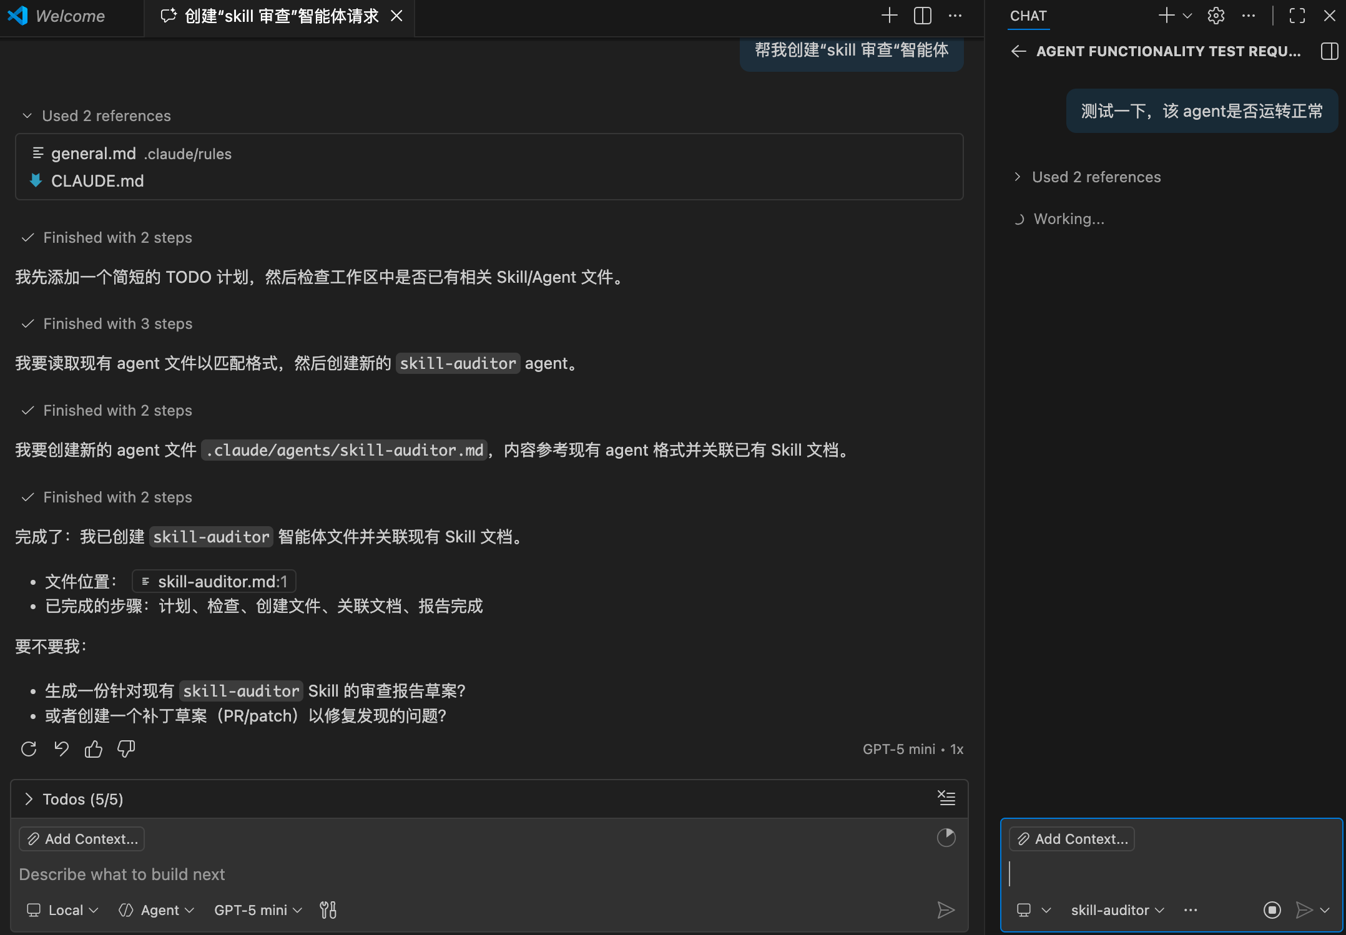
Task: Click the thumbs down feedback icon
Action: 126,748
